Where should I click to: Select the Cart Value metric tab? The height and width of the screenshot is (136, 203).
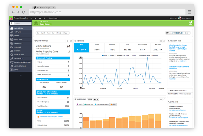[x=112, y=48]
